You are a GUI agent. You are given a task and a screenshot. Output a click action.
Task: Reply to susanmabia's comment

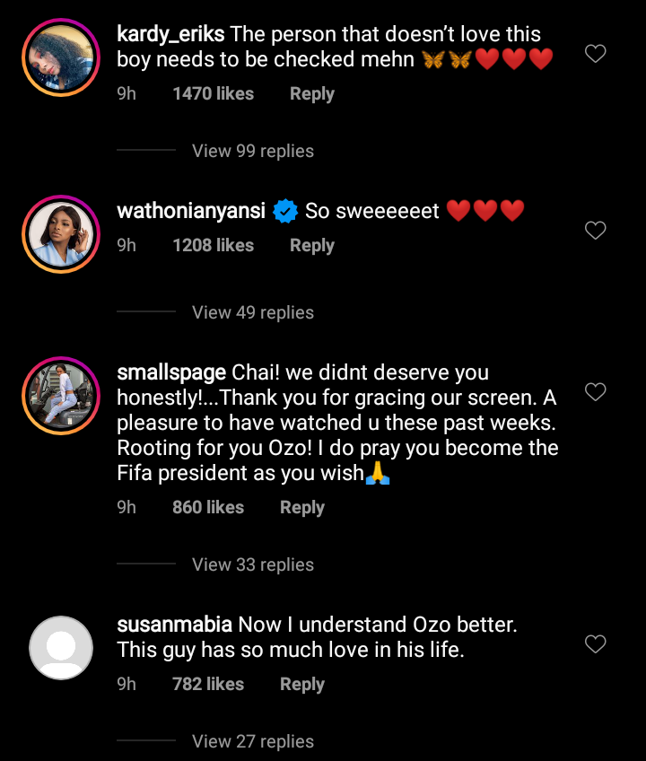click(x=301, y=684)
